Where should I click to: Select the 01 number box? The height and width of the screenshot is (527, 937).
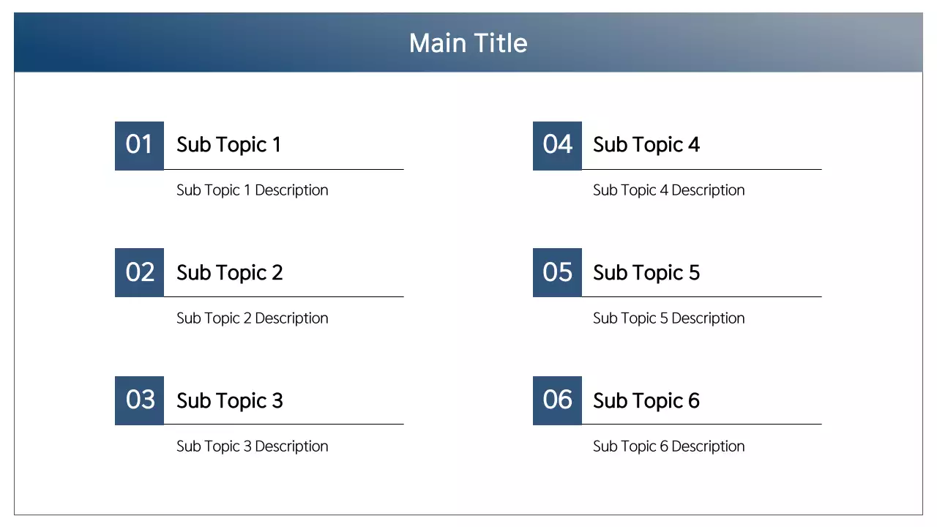[139, 145]
